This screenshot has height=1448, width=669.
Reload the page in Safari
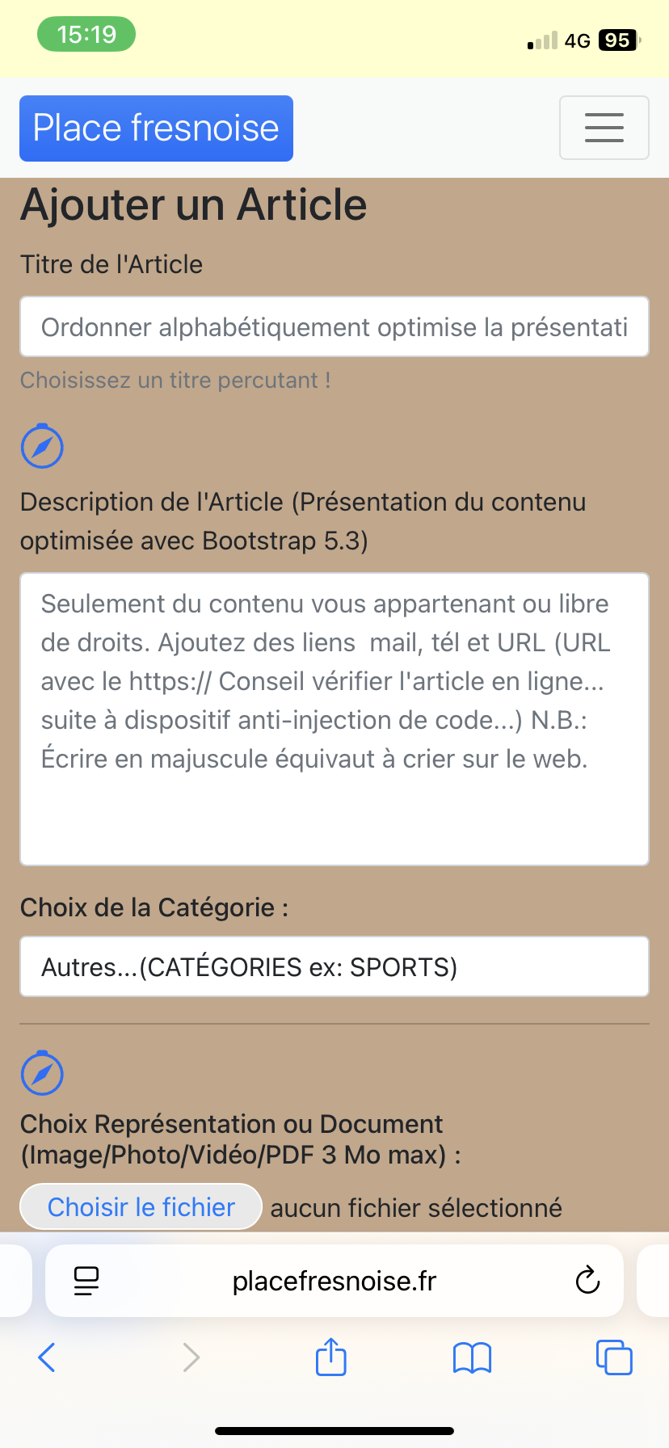pyautogui.click(x=587, y=1281)
